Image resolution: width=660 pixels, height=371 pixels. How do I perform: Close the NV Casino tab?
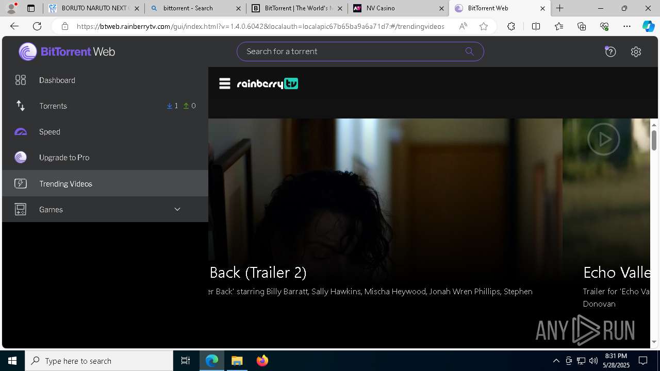441,8
